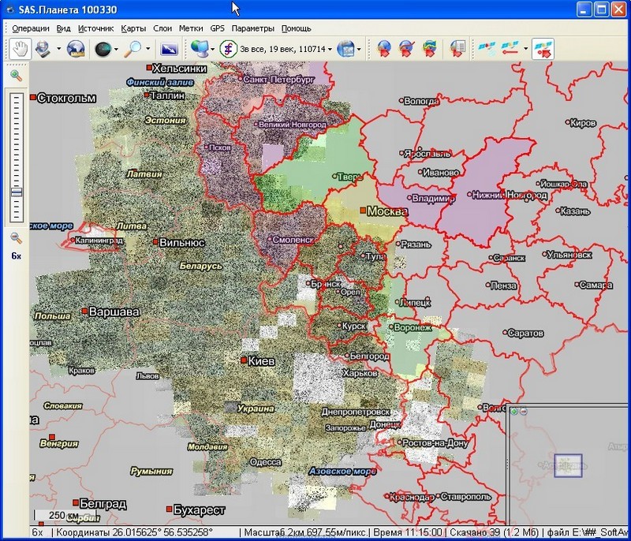Click the green plus on the minimap
This screenshot has width=631, height=541.
click(513, 411)
